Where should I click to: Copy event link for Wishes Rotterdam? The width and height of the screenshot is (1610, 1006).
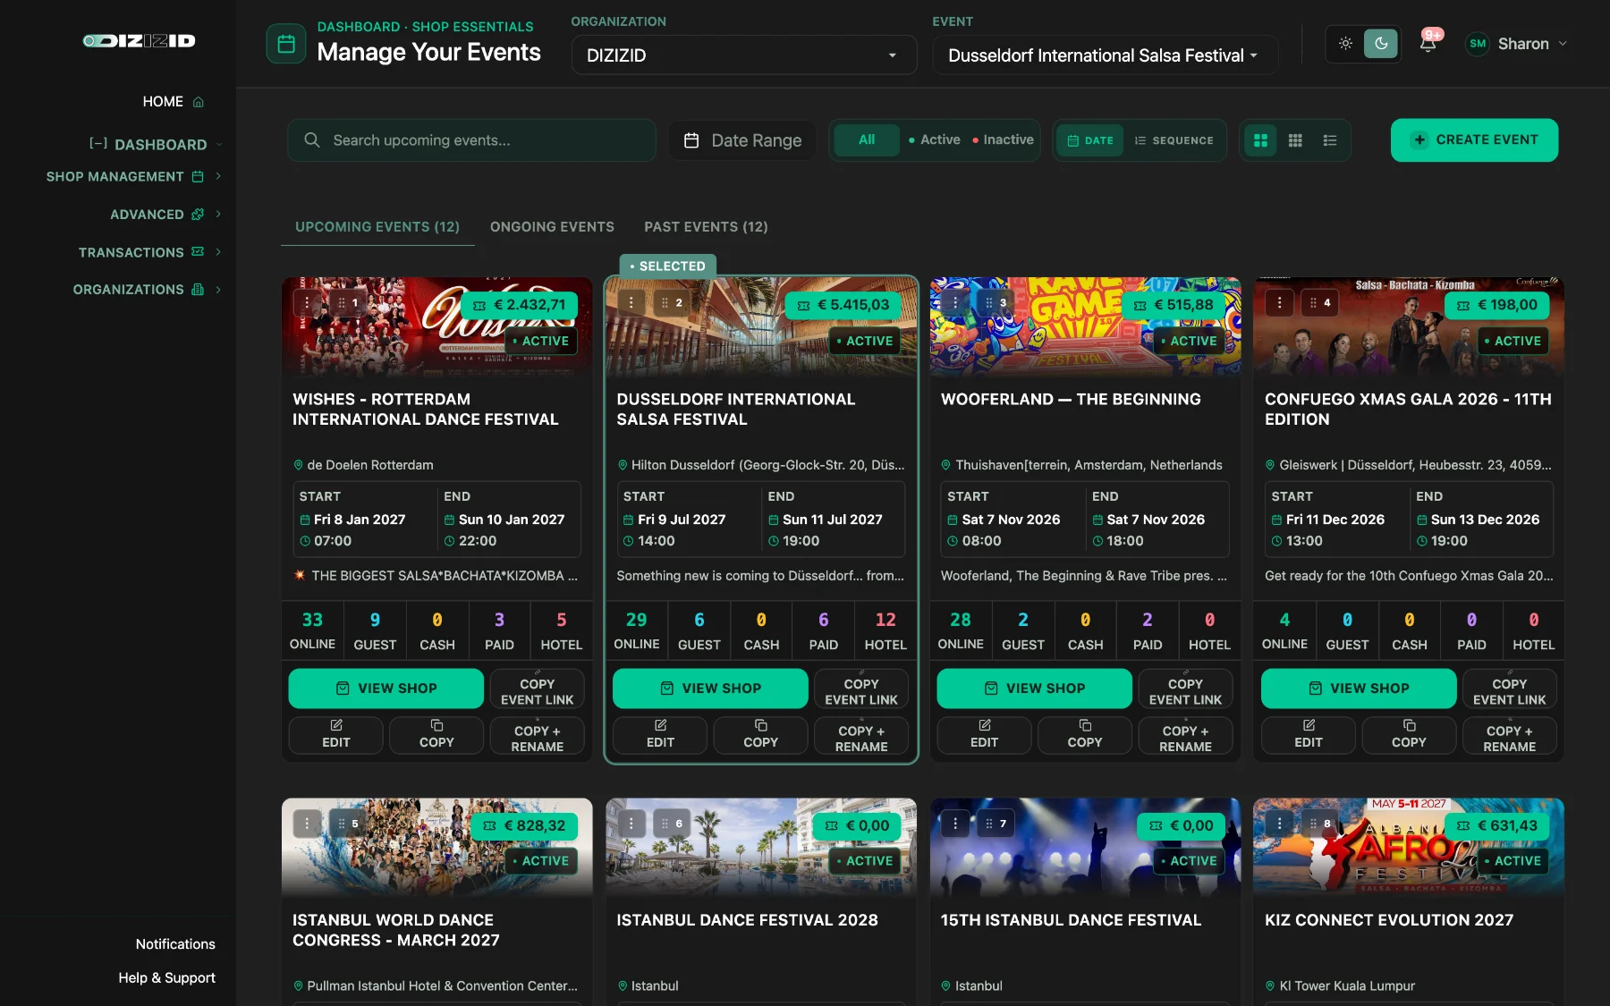click(537, 689)
